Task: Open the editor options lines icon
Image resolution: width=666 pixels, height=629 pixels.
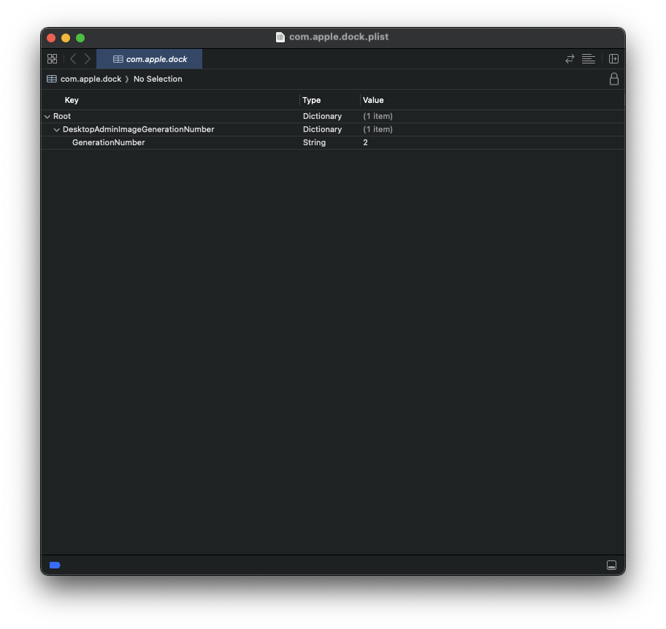Action: point(588,59)
